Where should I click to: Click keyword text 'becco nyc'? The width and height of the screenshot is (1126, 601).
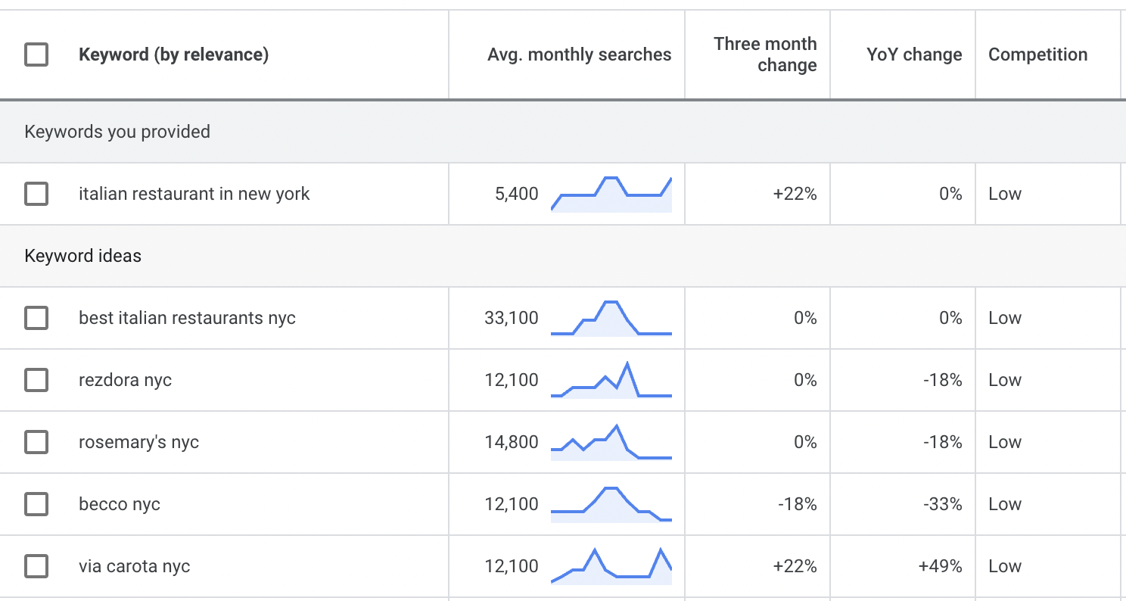pyautogui.click(x=120, y=504)
